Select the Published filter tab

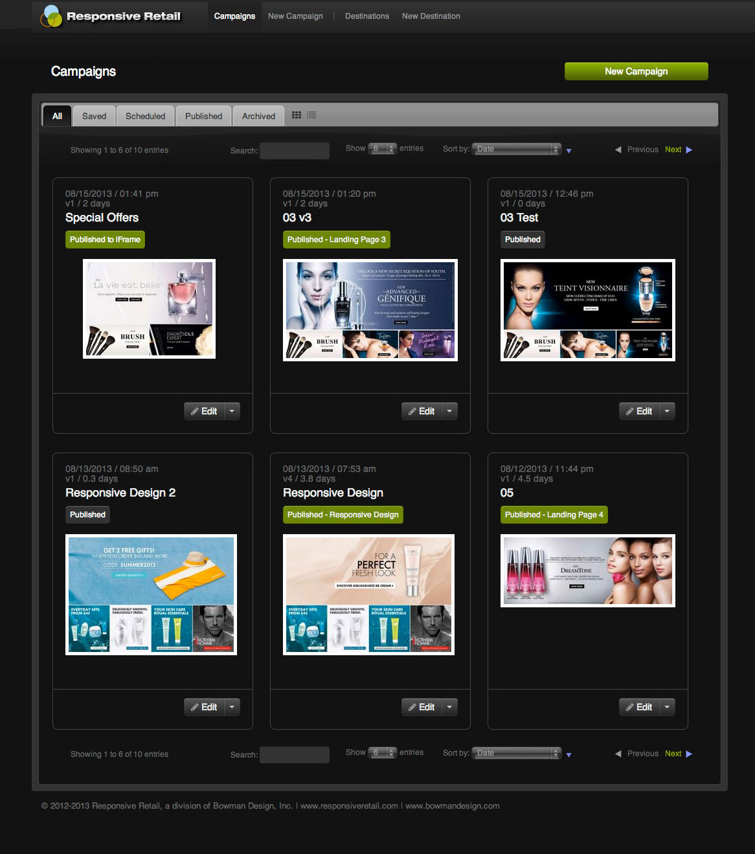coord(203,116)
